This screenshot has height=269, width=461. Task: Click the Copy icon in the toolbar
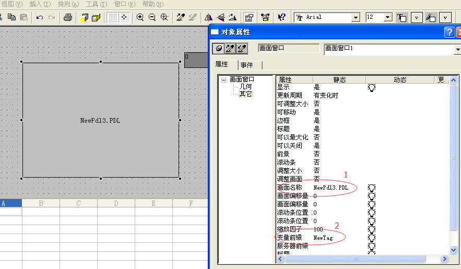pyautogui.click(x=12, y=17)
